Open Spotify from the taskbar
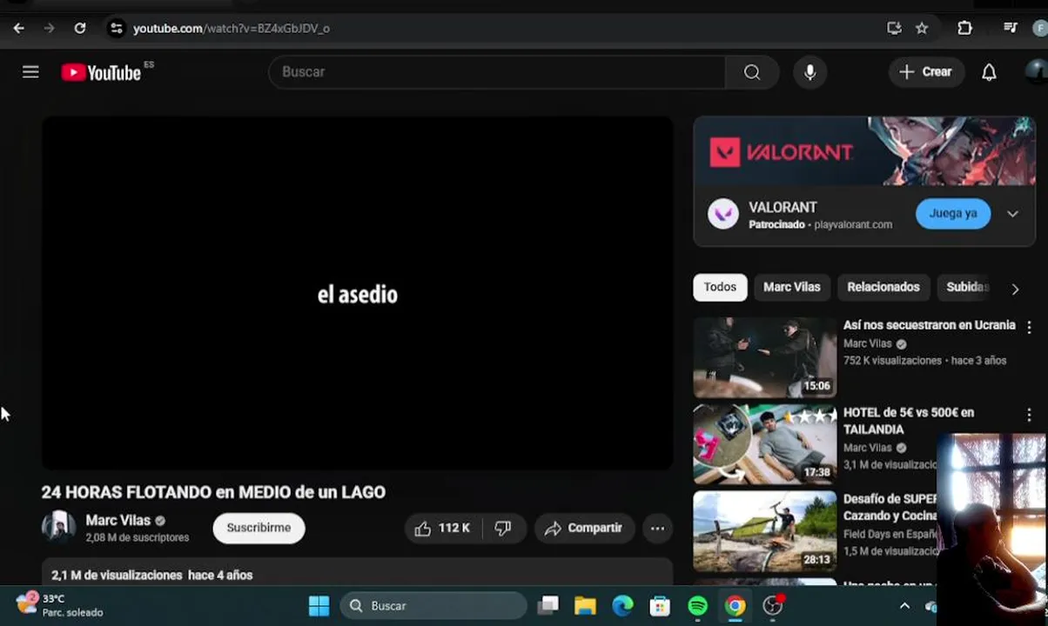The height and width of the screenshot is (626, 1048). [697, 606]
